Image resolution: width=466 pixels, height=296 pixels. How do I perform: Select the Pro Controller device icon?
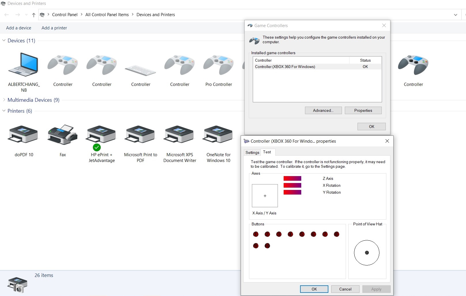[x=218, y=65]
